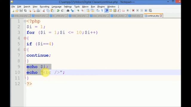The image size is (191, 107).
Task: Click the macro Playback icon
Action: click(x=142, y=11)
